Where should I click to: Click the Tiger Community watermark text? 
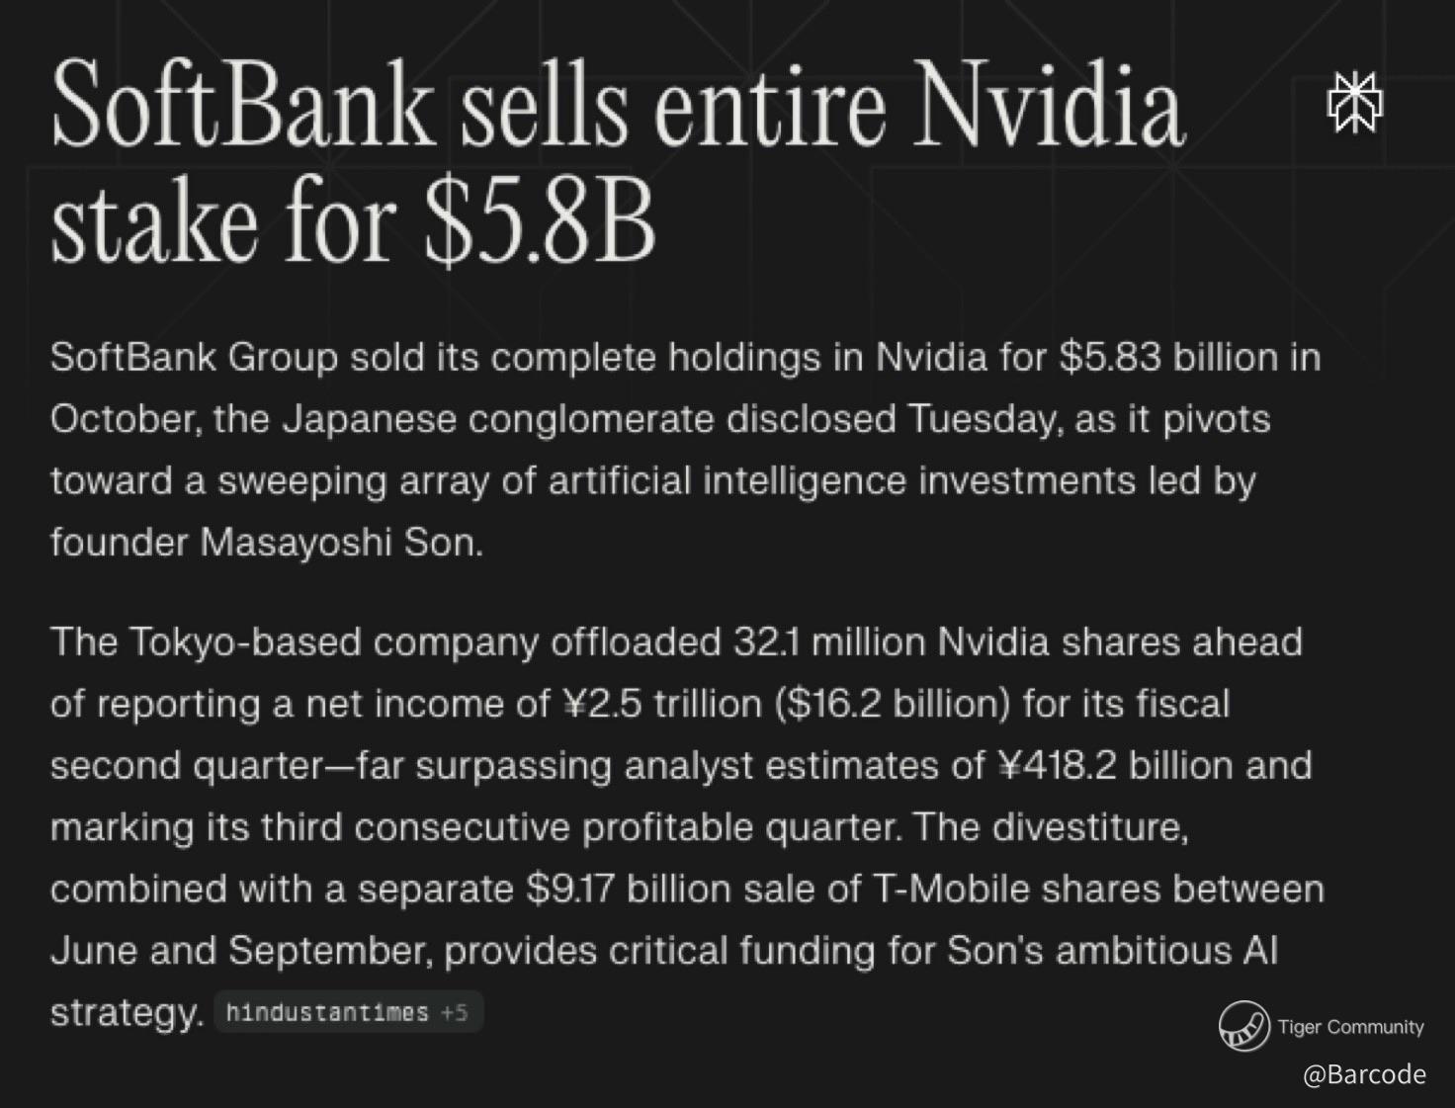click(1350, 1027)
